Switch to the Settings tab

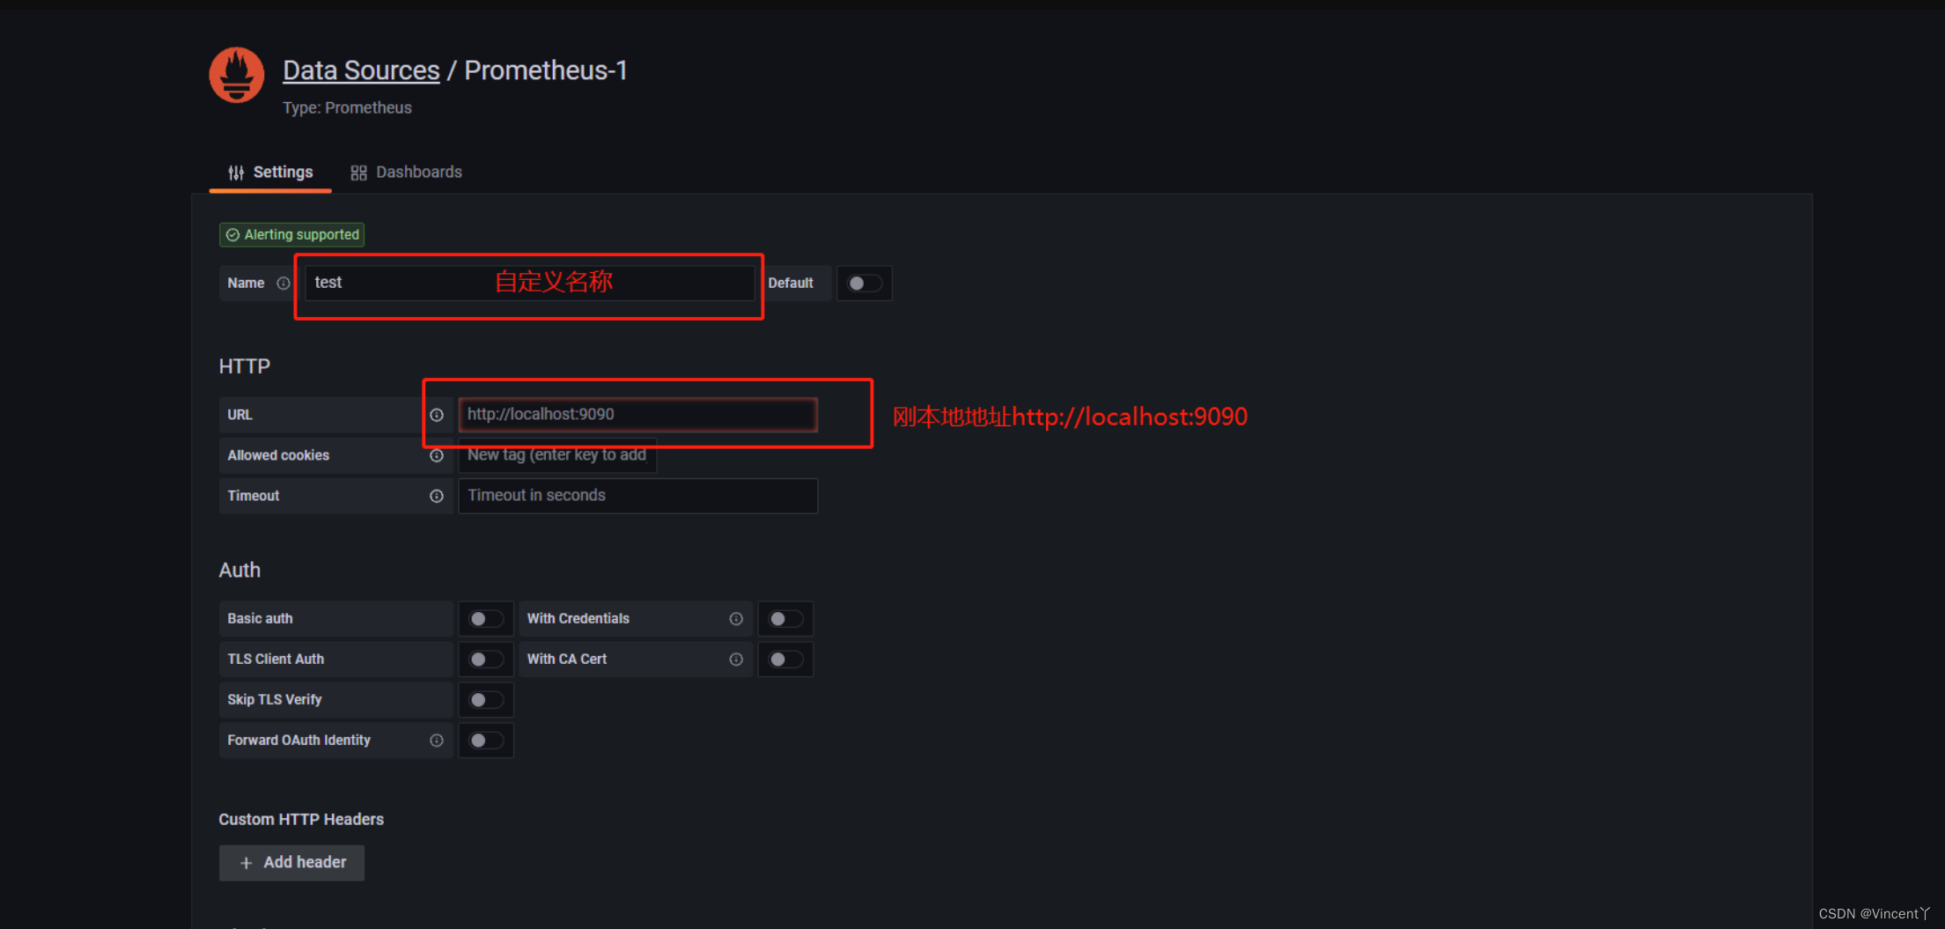coord(270,173)
